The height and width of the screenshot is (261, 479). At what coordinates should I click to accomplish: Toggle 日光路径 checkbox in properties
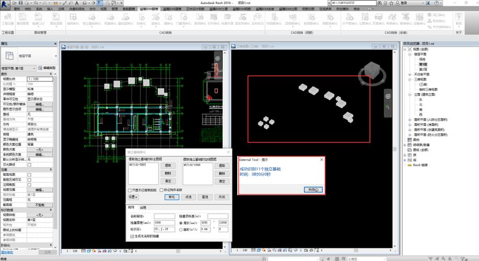click(29, 164)
